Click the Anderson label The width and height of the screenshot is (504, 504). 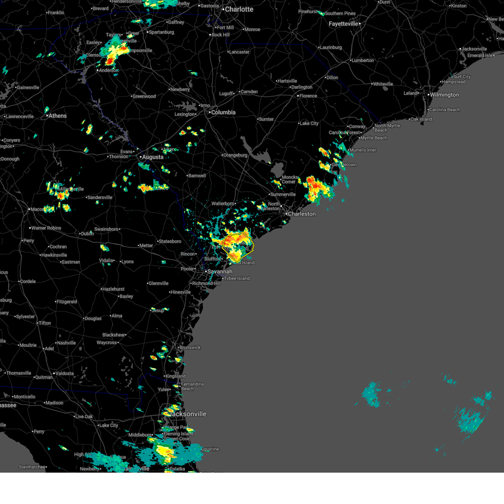tap(109, 71)
